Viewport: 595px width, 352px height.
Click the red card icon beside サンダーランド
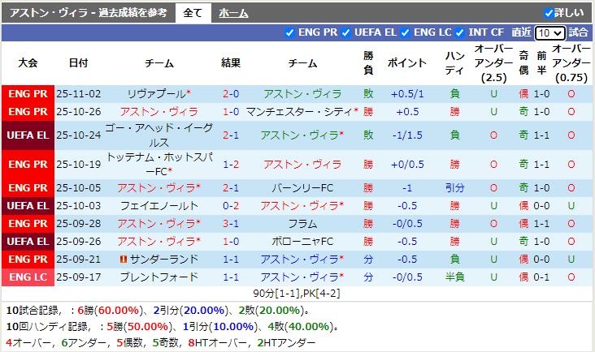click(x=123, y=259)
